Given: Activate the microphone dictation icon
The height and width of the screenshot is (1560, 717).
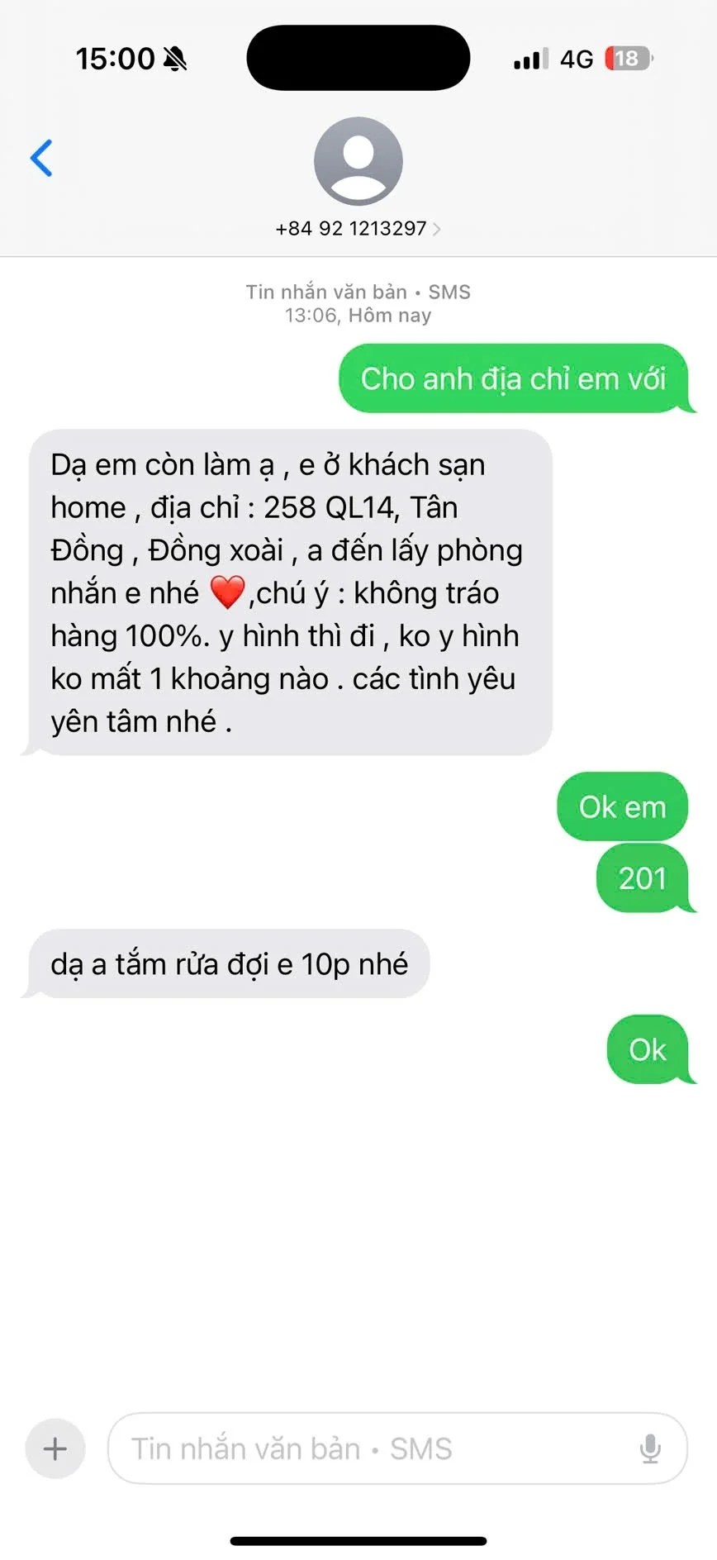Looking at the screenshot, I should [651, 1448].
